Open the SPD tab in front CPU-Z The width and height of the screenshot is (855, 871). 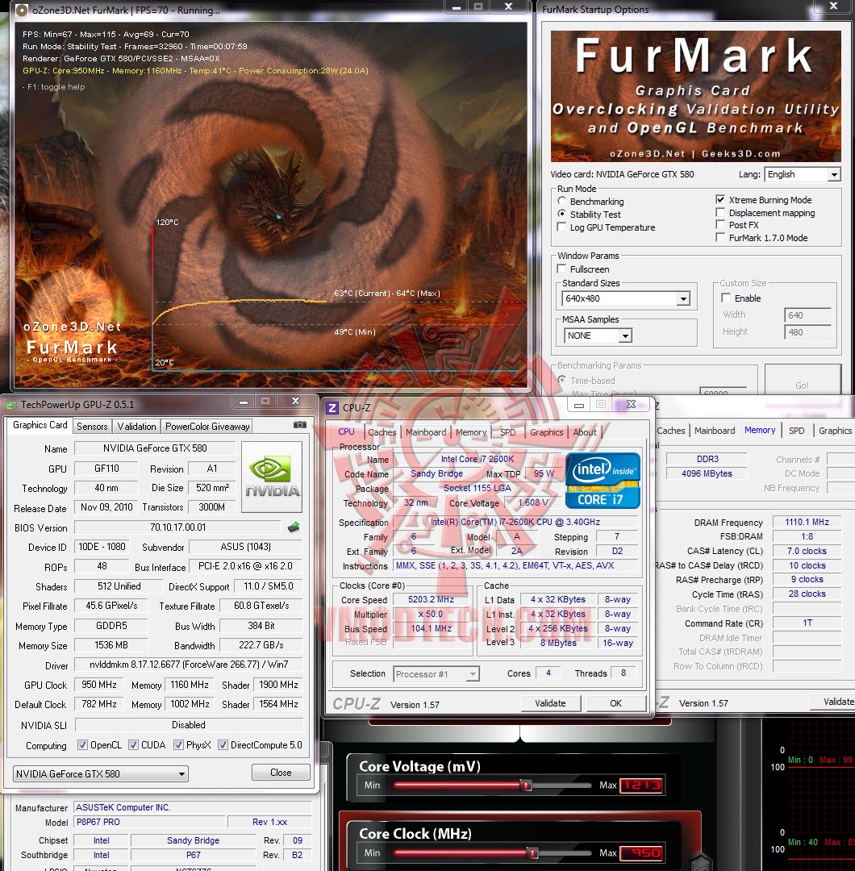508,432
